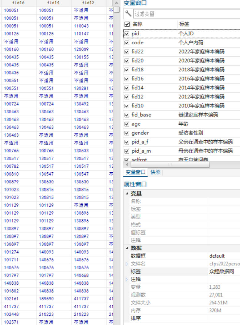Screen dimensions: 240x325
Task: Click the variable list scroll-left arrow
Action: (127, 165)
